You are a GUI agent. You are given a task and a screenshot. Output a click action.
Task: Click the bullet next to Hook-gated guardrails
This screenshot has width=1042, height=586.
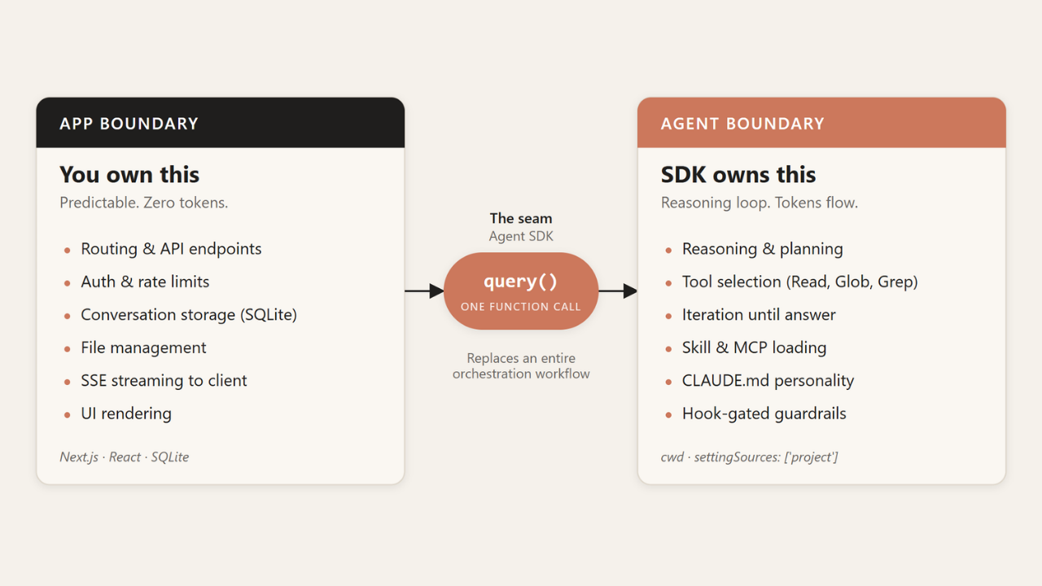[x=668, y=414]
